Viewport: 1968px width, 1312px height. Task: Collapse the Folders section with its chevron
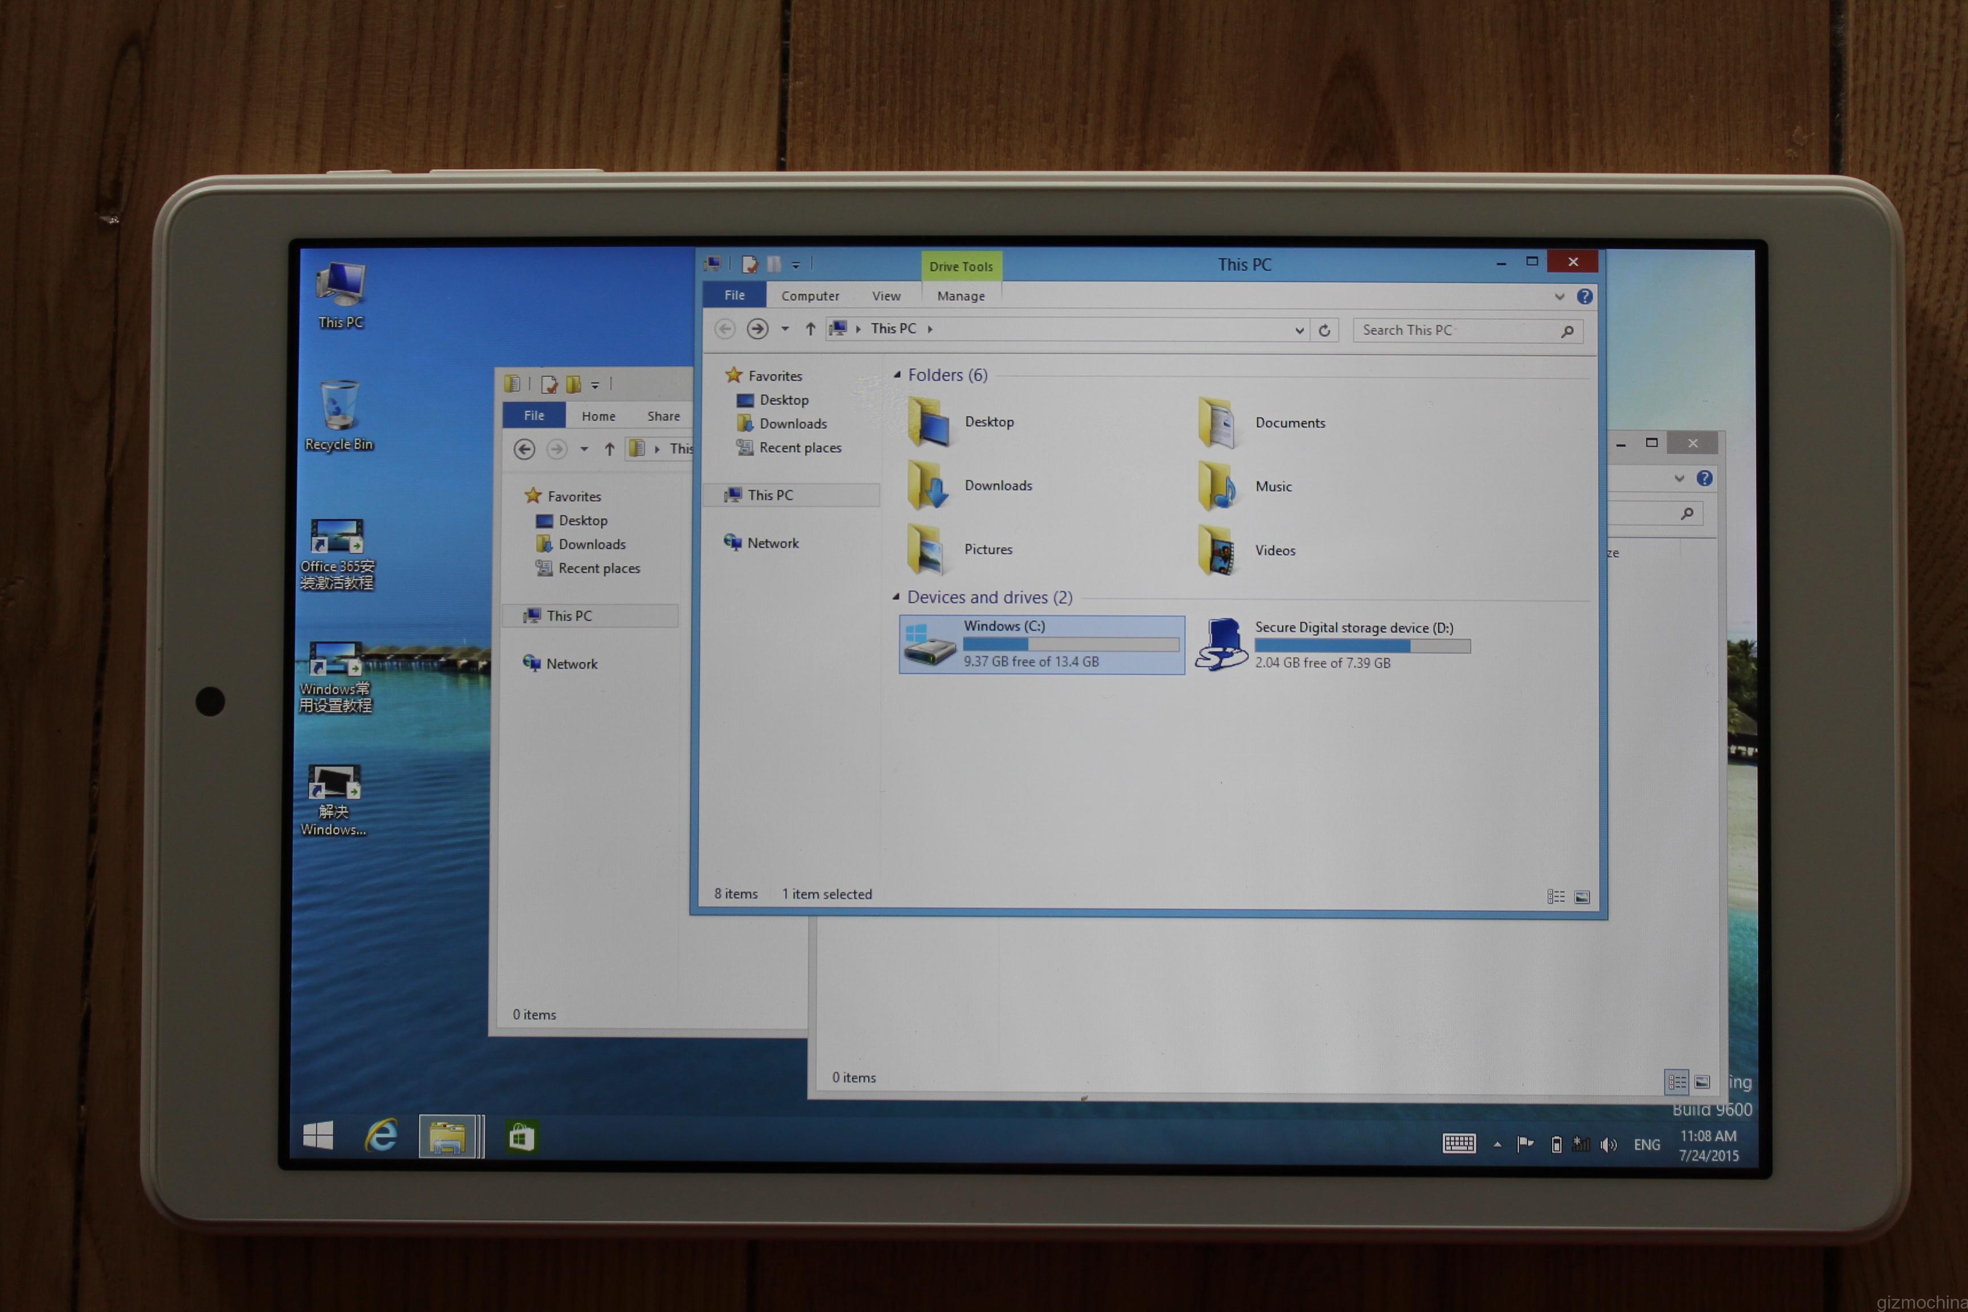898,375
